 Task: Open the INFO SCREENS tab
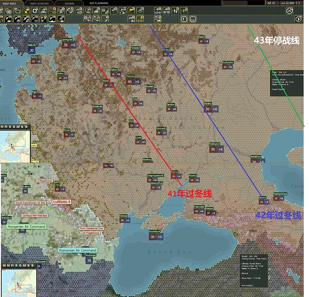pyautogui.click(x=39, y=4)
